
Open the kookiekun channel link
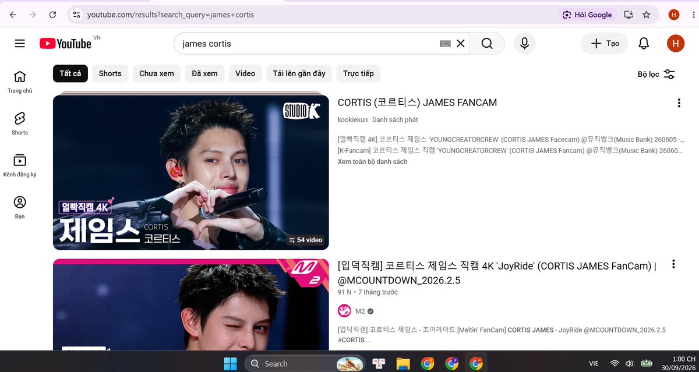point(352,119)
